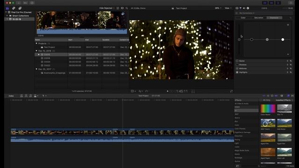The height and width of the screenshot is (168, 299).
Task: Switch to the Color tab
Action: pyautogui.click(x=243, y=18)
